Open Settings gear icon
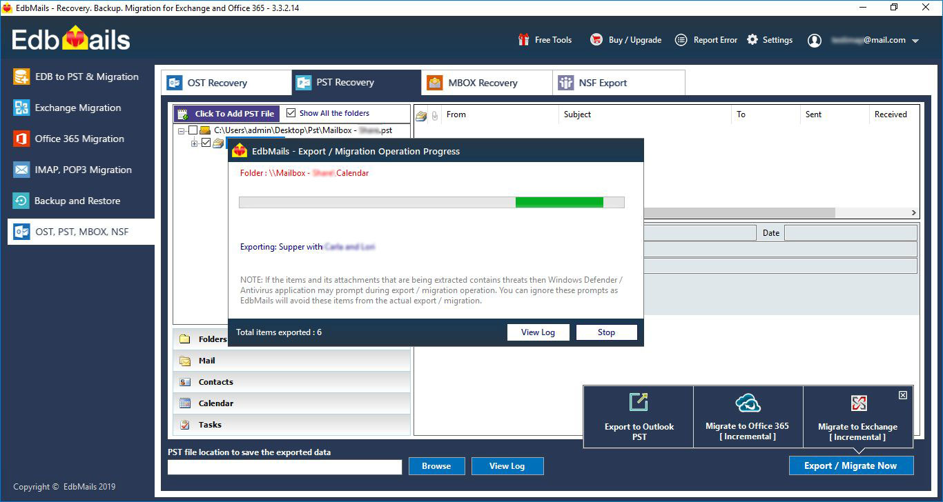 (752, 40)
